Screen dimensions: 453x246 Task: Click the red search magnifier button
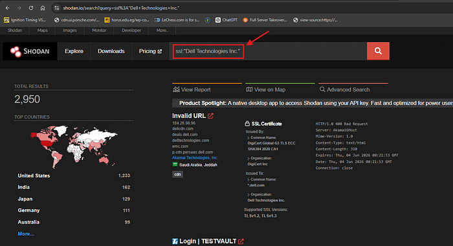tap(378, 51)
